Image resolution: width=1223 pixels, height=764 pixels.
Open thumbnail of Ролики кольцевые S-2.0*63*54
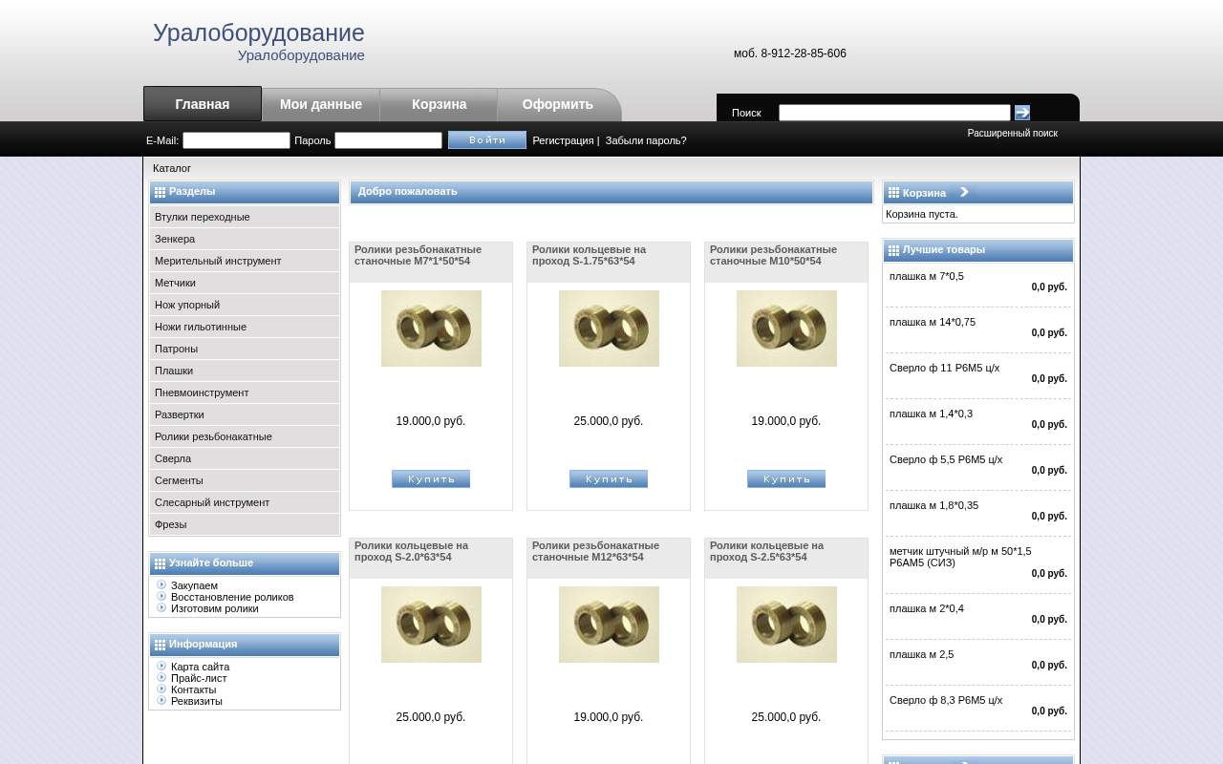[431, 625]
